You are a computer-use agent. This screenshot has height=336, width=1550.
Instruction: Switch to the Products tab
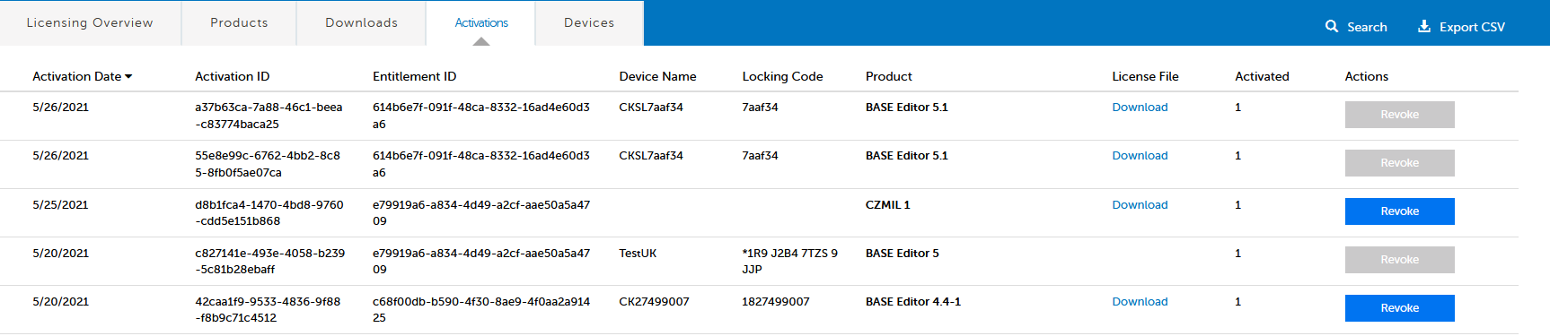239,22
